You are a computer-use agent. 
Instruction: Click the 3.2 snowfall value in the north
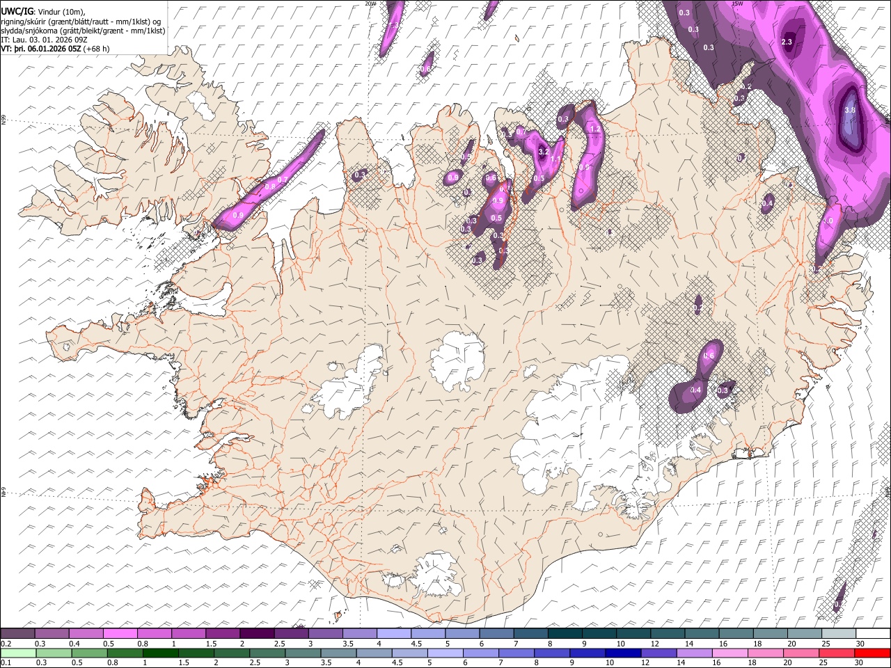pos(544,151)
